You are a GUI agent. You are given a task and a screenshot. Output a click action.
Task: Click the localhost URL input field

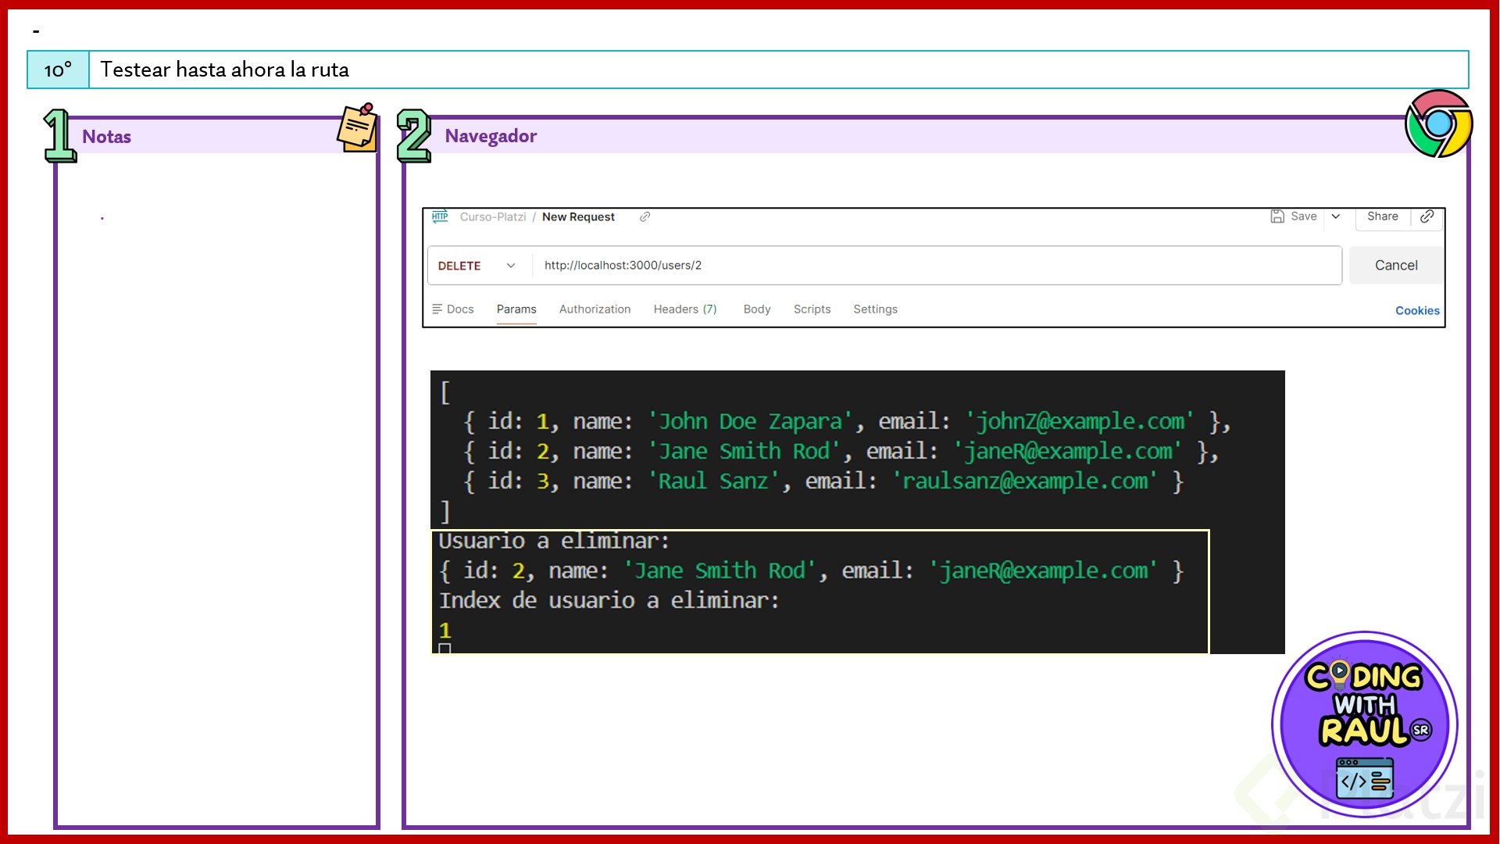pyautogui.click(x=937, y=266)
